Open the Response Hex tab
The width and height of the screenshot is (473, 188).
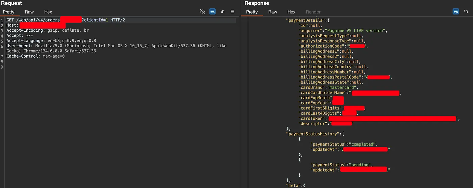click(291, 12)
